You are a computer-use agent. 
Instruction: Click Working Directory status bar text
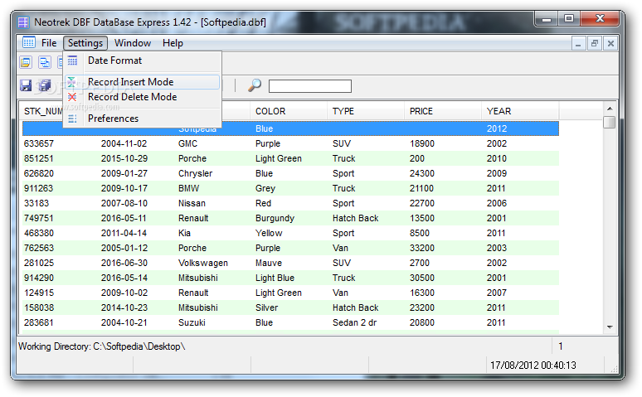coord(101,346)
